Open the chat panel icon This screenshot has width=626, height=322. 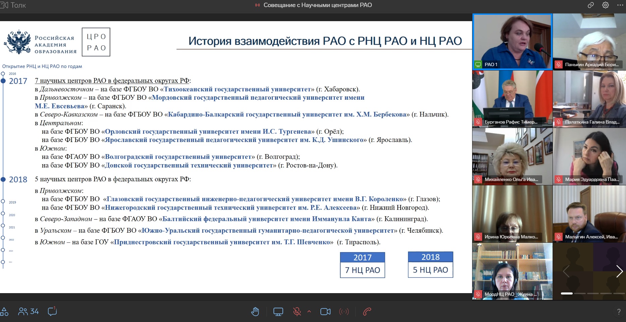[52, 311]
